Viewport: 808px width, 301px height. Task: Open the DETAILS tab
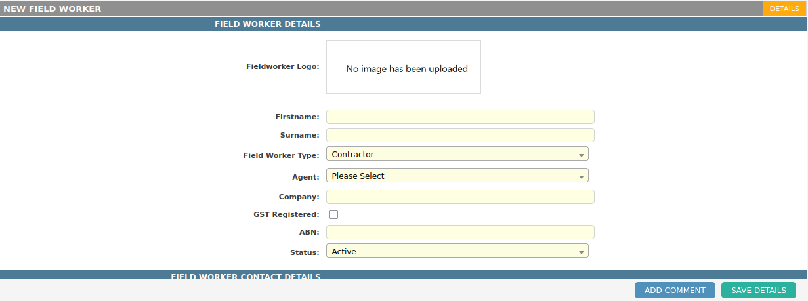[x=784, y=9]
